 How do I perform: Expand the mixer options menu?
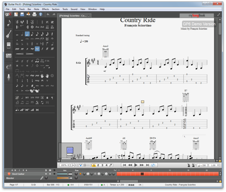[115, 170]
